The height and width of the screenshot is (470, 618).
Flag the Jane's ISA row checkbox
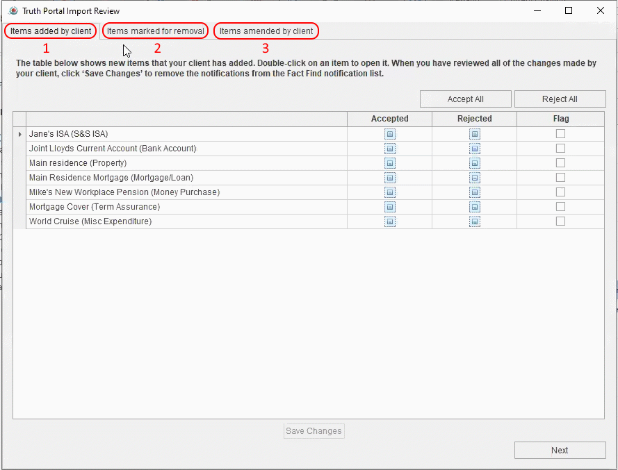[560, 134]
